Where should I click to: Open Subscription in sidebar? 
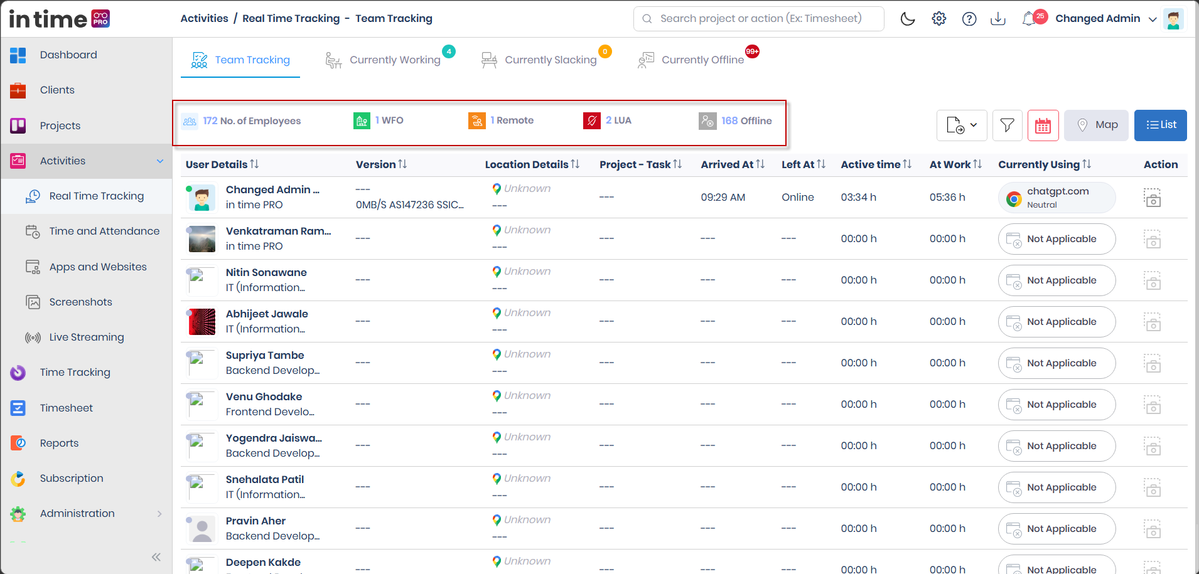coord(86,478)
